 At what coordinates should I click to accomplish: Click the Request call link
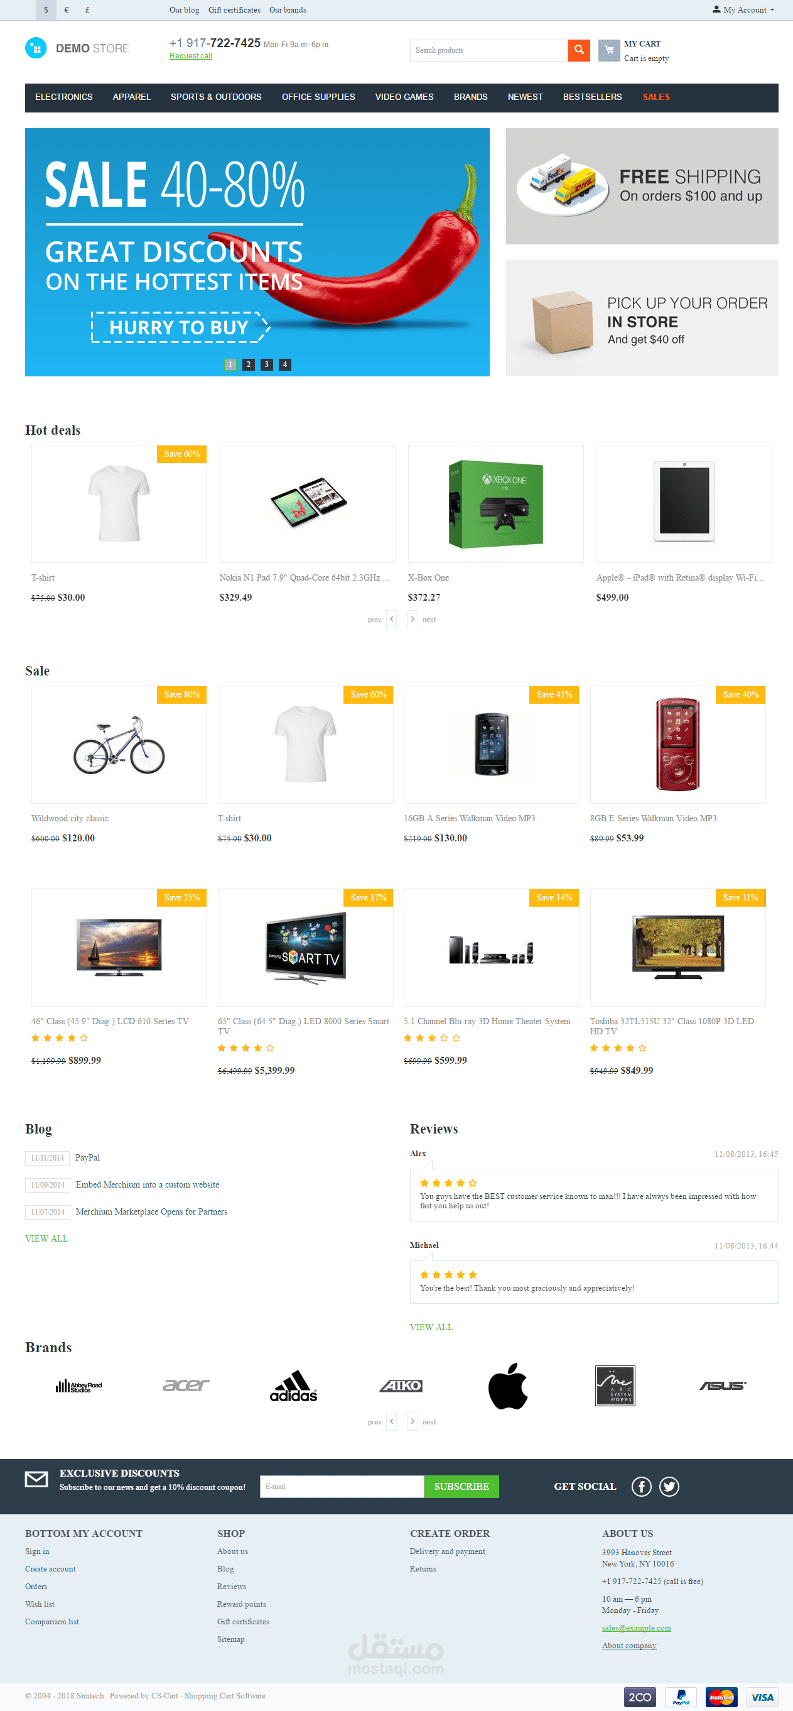coord(190,56)
